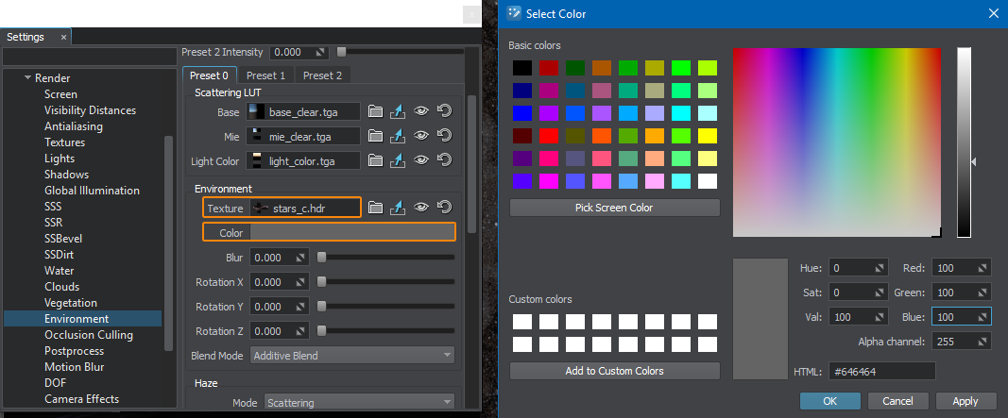
Task: Click the Pick Screen Color button
Action: (614, 208)
